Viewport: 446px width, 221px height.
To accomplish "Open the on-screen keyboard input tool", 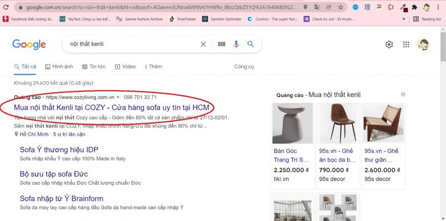I will [x=221, y=44].
